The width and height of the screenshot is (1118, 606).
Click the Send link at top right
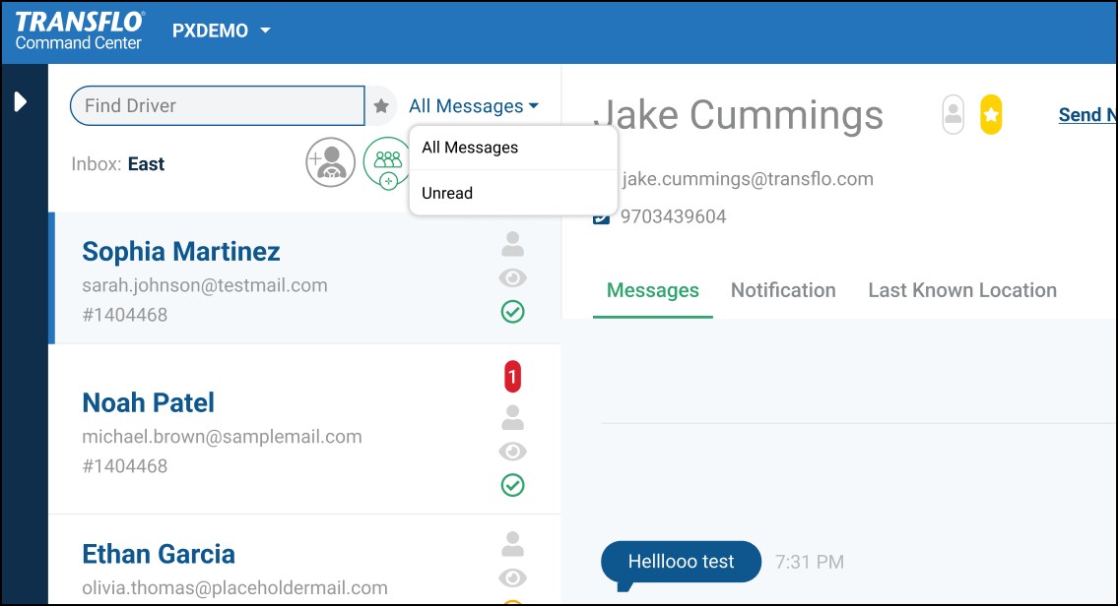(1085, 115)
